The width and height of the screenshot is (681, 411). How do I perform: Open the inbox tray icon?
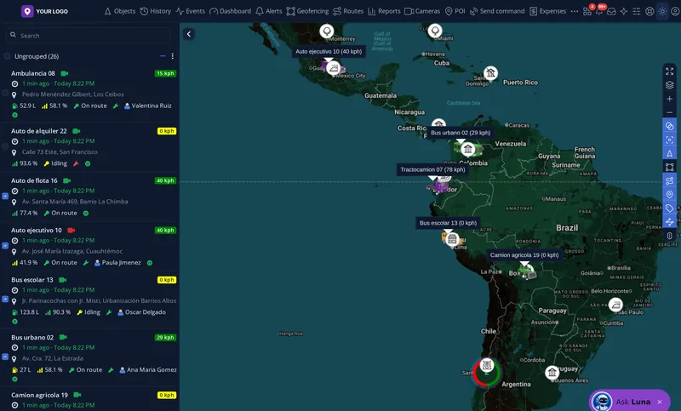[x=611, y=12]
